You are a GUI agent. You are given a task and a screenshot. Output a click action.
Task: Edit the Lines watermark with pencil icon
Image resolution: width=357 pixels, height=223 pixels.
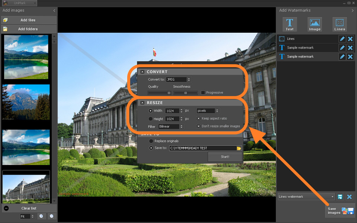342,39
